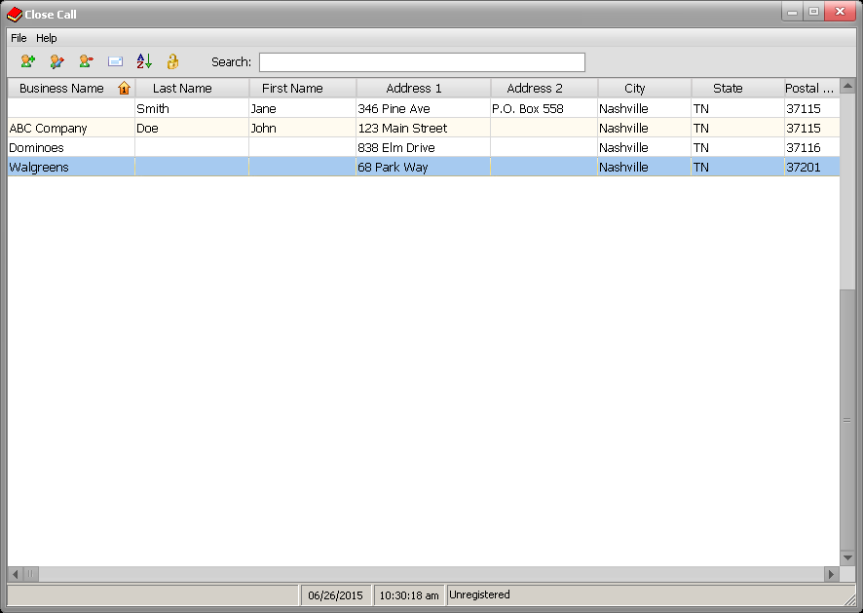Open the File menu
Image resolution: width=863 pixels, height=613 pixels.
tap(19, 38)
